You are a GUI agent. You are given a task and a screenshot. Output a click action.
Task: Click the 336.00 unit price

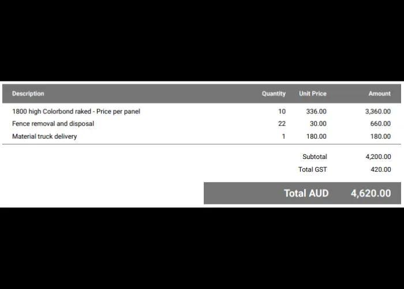[x=316, y=112]
